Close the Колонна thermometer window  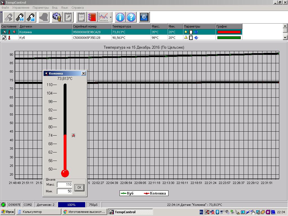point(83,73)
